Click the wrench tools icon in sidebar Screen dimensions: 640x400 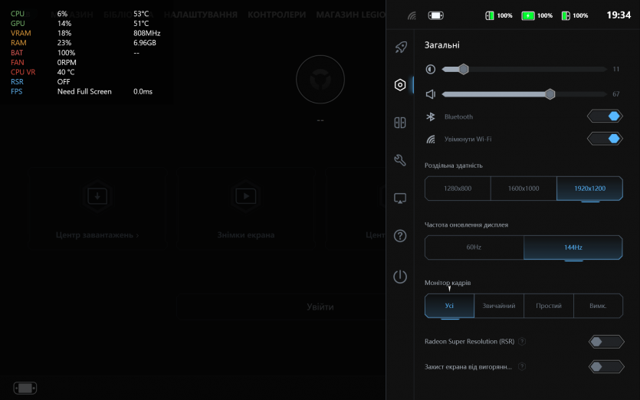pyautogui.click(x=400, y=160)
